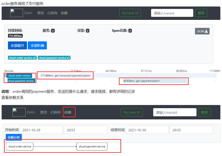Click the Span总数 count badge
222x156 pixels.
(x=130, y=31)
